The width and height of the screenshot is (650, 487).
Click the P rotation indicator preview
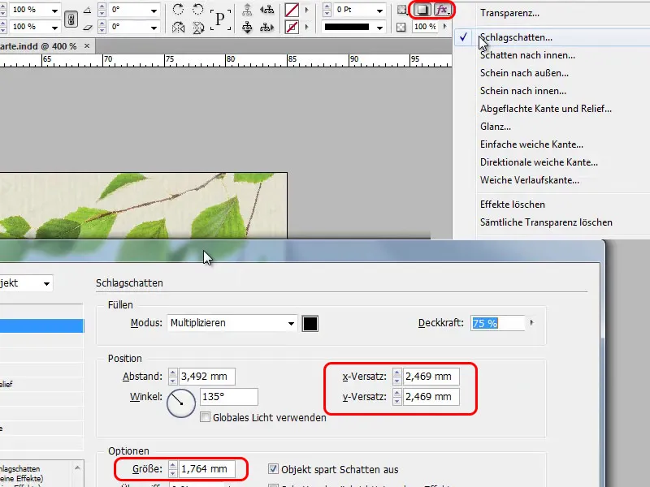220,19
